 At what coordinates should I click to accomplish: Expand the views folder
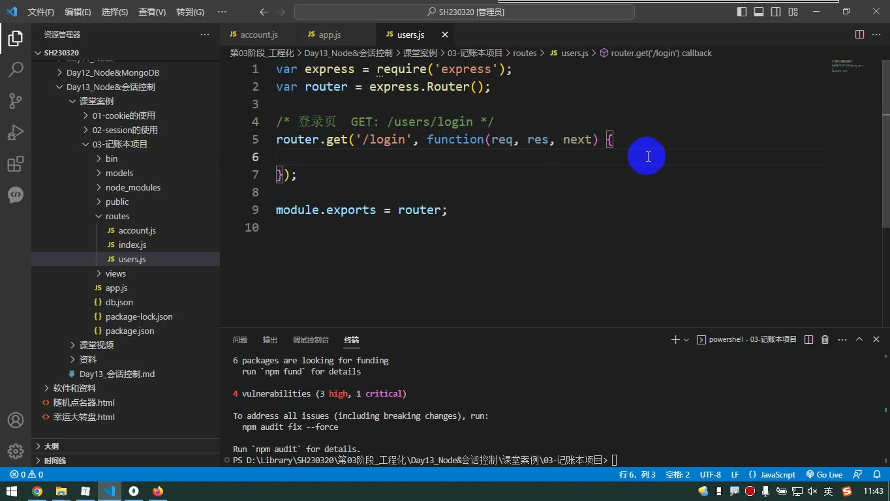coord(115,273)
